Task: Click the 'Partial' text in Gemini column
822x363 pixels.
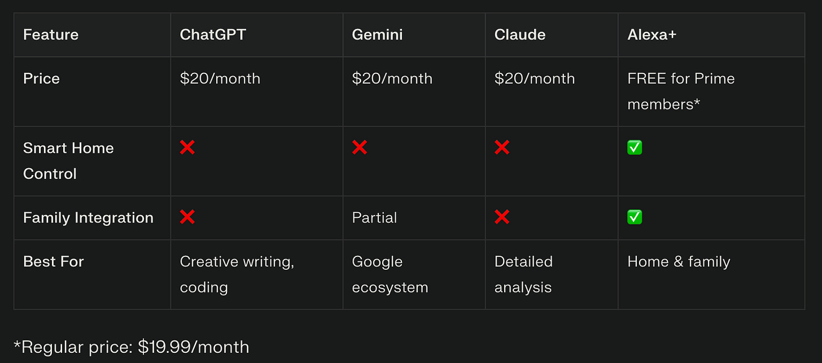Action: point(374,218)
